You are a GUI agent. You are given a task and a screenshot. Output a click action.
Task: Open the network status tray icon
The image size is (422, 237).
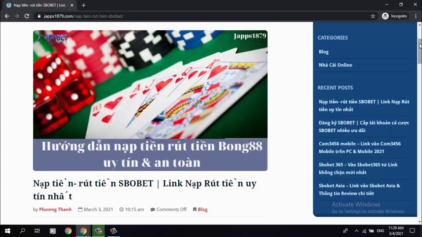(364, 231)
